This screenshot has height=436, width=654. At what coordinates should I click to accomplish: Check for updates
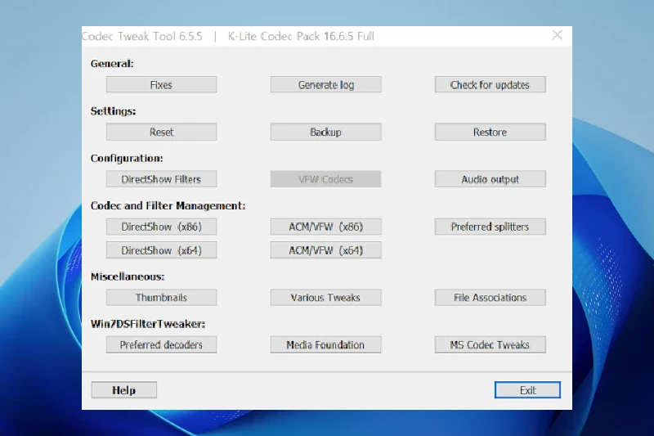(x=490, y=85)
